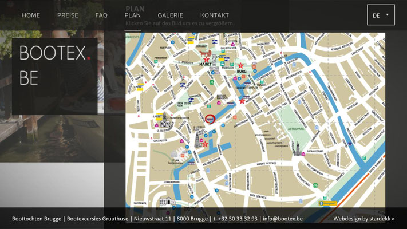Open the HOME page

[31, 15]
